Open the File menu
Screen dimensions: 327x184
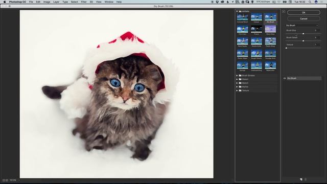pos(31,2)
